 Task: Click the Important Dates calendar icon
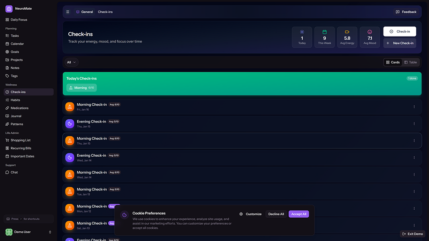[x=7, y=156]
